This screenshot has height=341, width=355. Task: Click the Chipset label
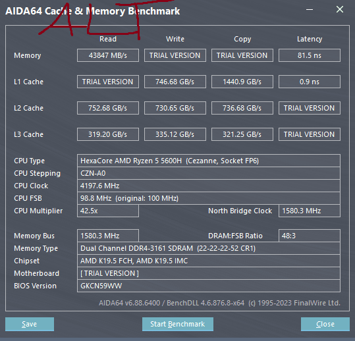26,261
